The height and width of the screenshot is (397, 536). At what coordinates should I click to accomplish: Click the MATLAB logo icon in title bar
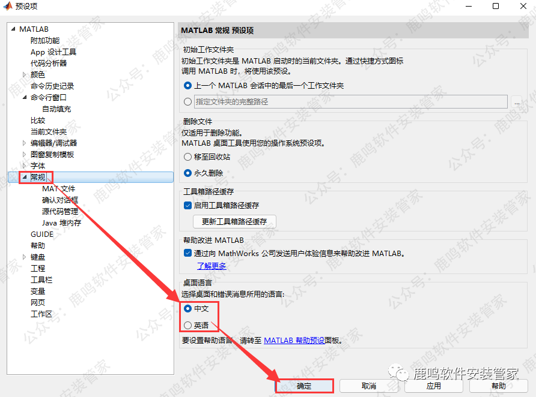coord(8,6)
